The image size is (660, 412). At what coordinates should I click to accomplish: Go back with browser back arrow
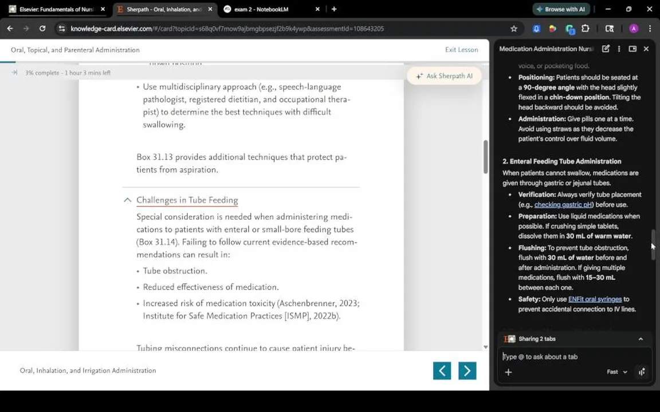(10, 29)
